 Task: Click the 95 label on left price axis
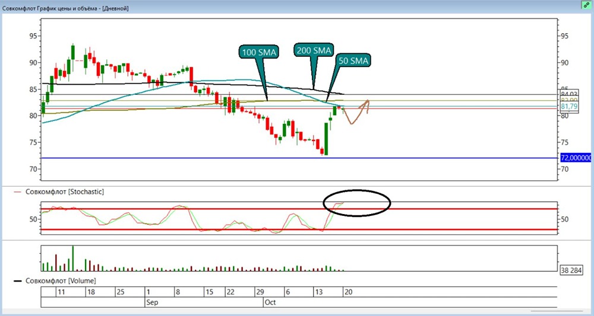(x=34, y=36)
